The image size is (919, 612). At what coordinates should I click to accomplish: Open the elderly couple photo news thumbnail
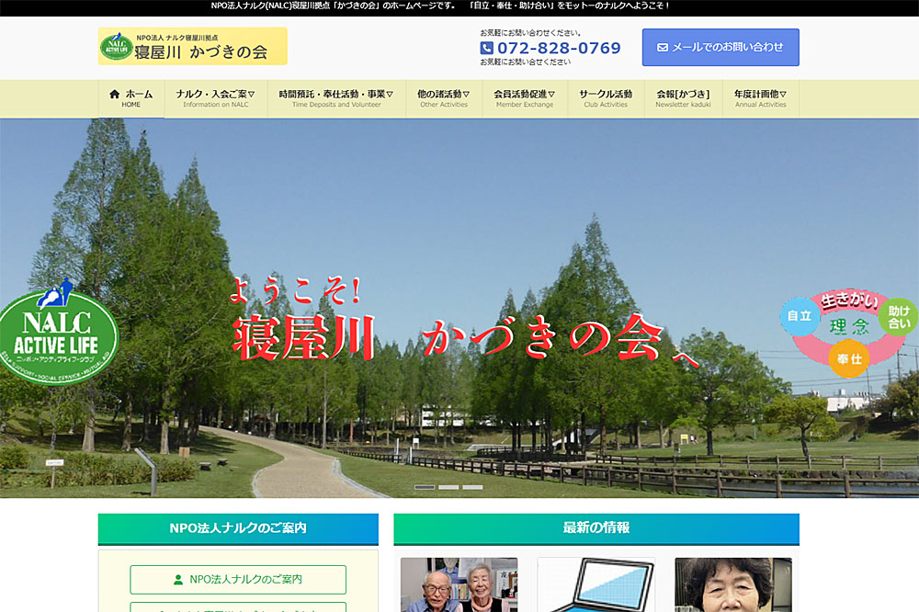459,585
